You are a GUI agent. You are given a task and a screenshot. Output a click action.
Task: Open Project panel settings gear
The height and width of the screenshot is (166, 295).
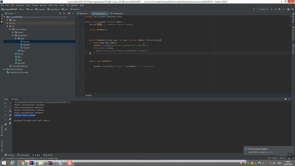69,13
